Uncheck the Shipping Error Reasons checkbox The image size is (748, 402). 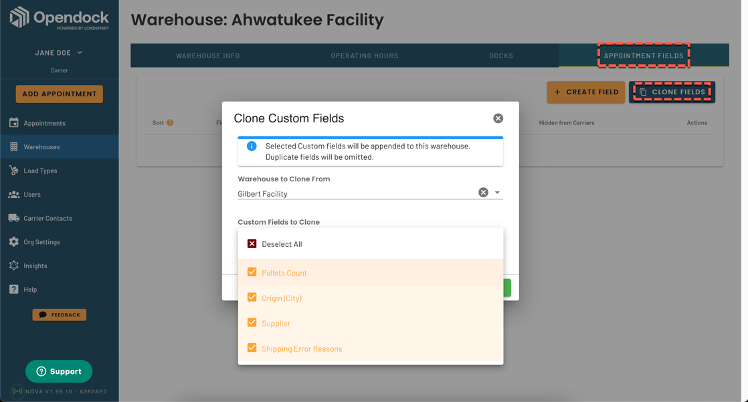pos(252,348)
